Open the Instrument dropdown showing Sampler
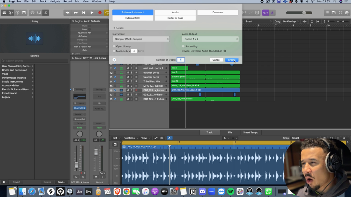The image size is (351, 197). [141, 39]
